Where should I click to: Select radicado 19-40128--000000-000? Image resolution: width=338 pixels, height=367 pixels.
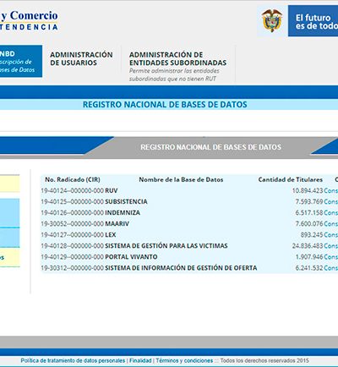[73, 246]
